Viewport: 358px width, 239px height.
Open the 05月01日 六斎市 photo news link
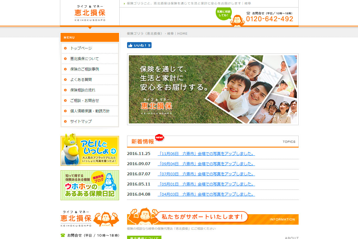pos(206,184)
